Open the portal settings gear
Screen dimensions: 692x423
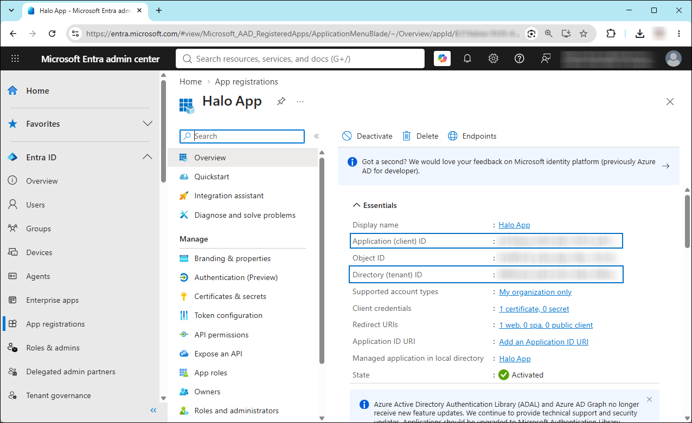494,58
